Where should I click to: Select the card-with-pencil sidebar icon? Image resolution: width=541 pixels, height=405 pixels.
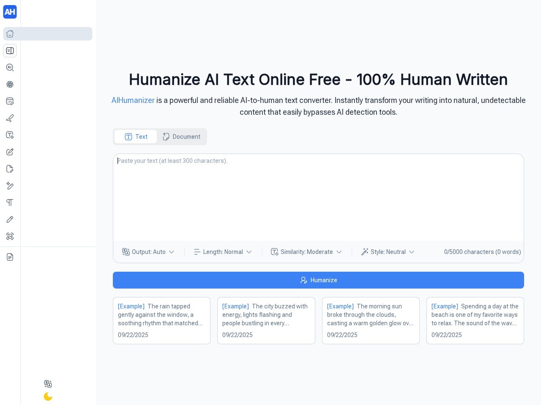[x=10, y=101]
